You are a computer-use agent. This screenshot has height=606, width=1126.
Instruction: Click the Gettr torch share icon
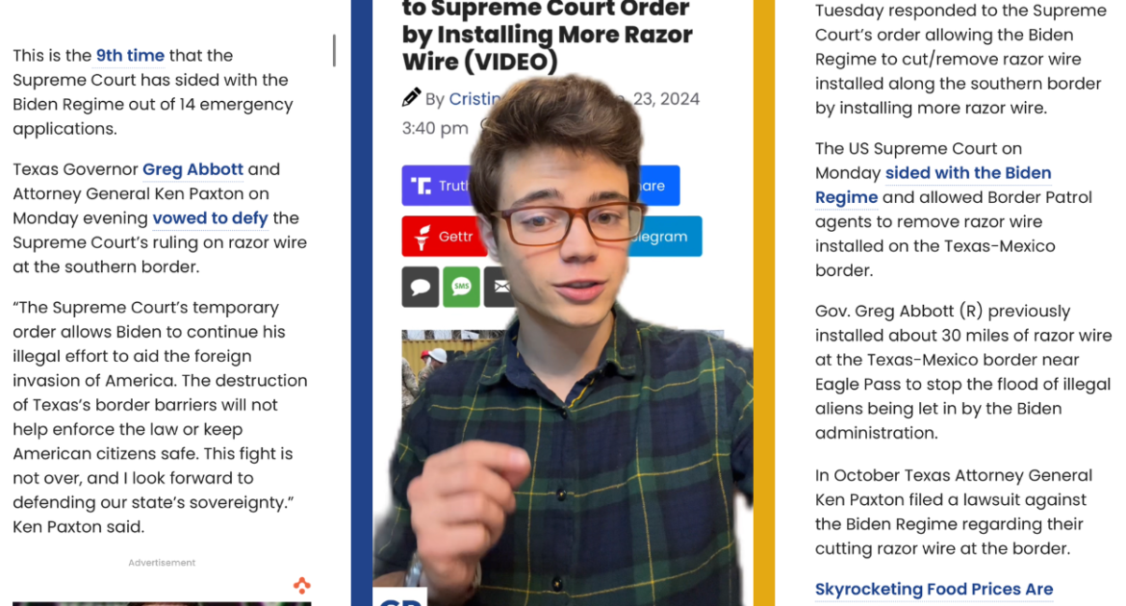click(422, 237)
